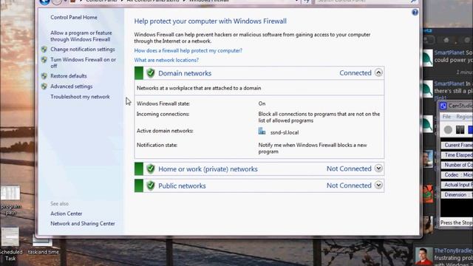
Task: Open 'How does a firewall help protect my computer?'
Action: coord(188,51)
